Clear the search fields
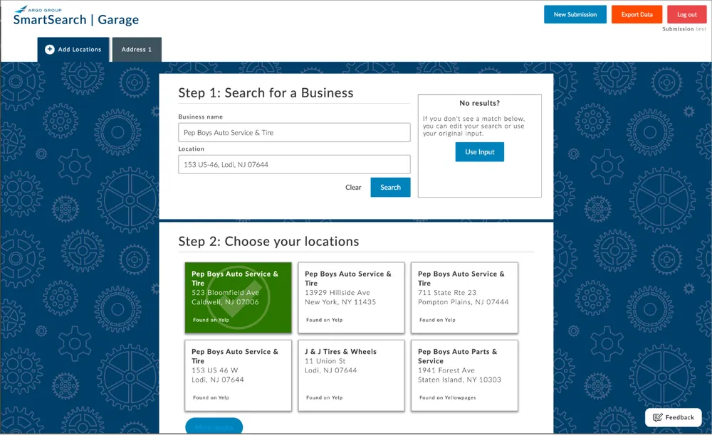The image size is (712, 435). (x=353, y=187)
